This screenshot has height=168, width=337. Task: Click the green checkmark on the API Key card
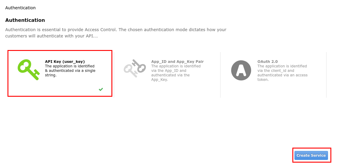point(101,89)
